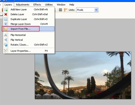Click the Add New Layer icon
The image size is (135, 105).
[6, 10]
